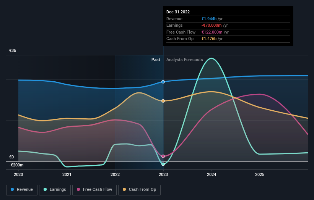The width and height of the screenshot is (314, 200).
Task: Click the €1.944b revenue value
Action: point(209,19)
